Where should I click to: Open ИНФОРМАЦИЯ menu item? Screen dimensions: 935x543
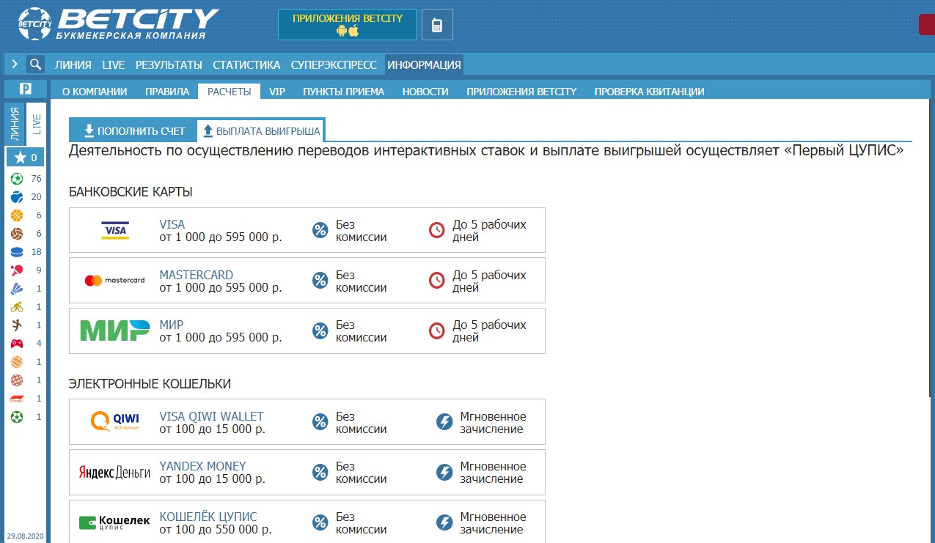[425, 64]
